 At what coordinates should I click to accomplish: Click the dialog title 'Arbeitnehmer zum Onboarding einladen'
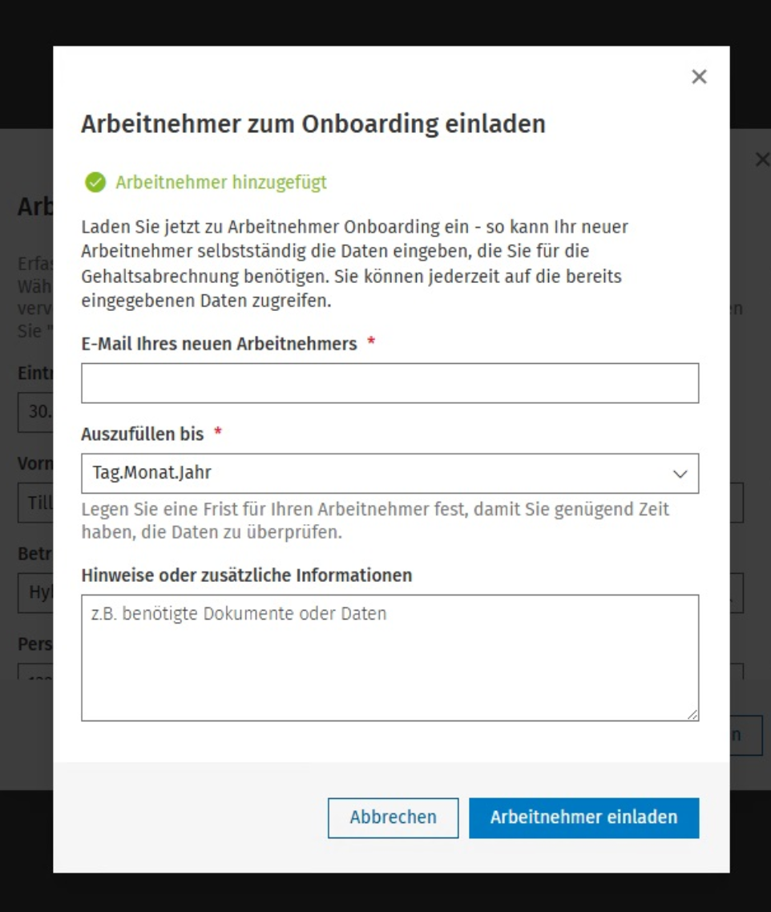(313, 124)
